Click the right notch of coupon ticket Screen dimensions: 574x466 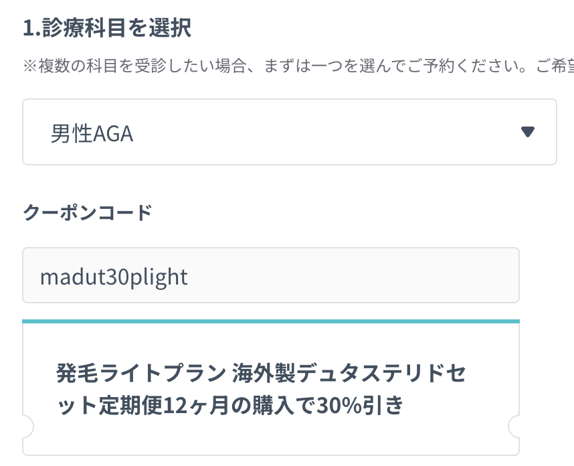click(515, 425)
